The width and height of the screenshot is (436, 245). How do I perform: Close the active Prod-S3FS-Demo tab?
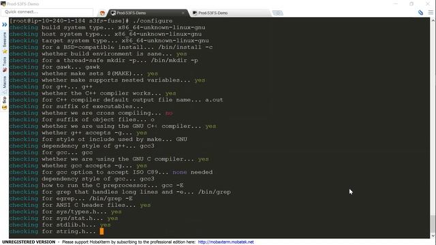[x=183, y=13]
